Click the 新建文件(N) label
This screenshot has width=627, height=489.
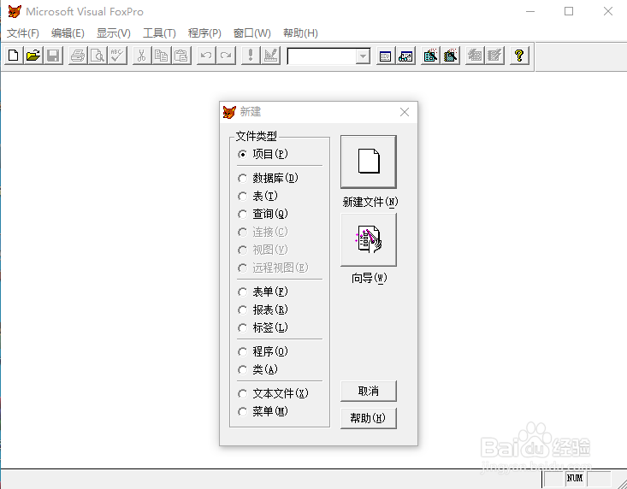[x=370, y=202]
